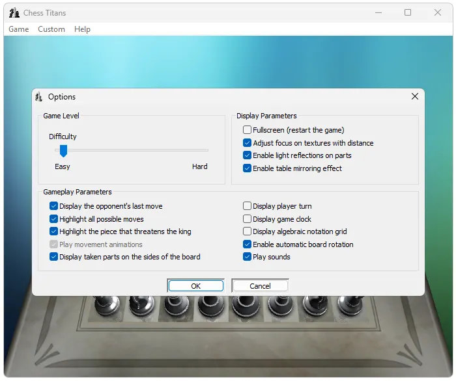Toggle Highlight the piece that threatens the king
The width and height of the screenshot is (456, 381).
tap(53, 231)
